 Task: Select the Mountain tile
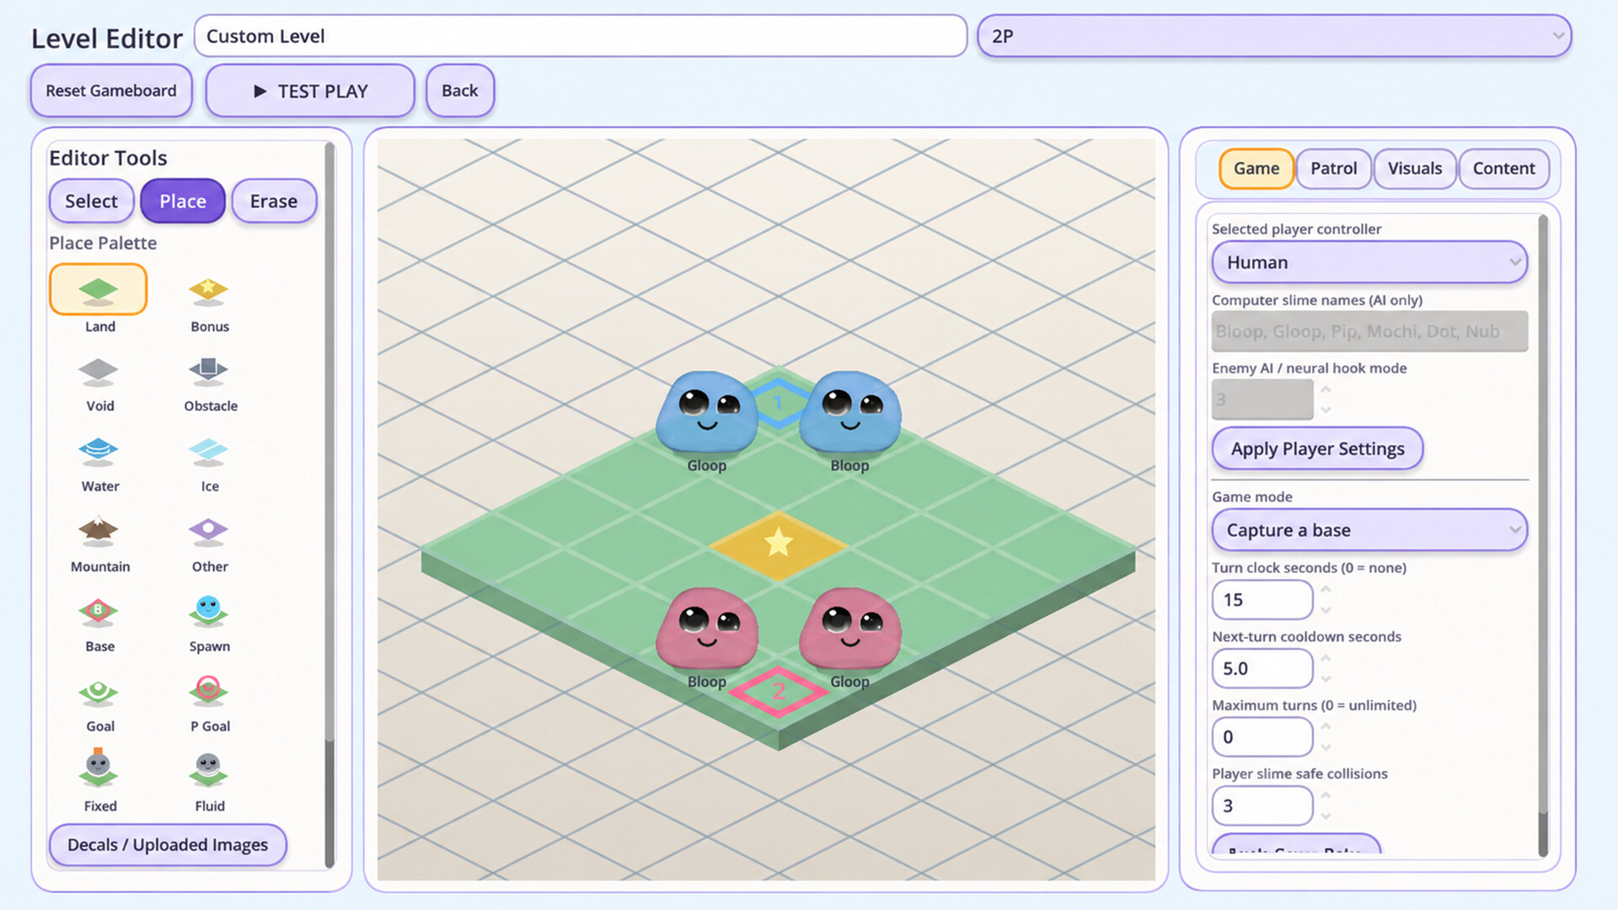coord(99,532)
